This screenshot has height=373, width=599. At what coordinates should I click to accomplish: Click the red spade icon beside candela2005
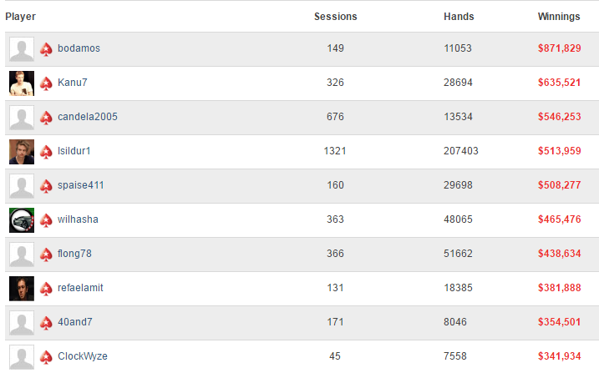(x=46, y=118)
